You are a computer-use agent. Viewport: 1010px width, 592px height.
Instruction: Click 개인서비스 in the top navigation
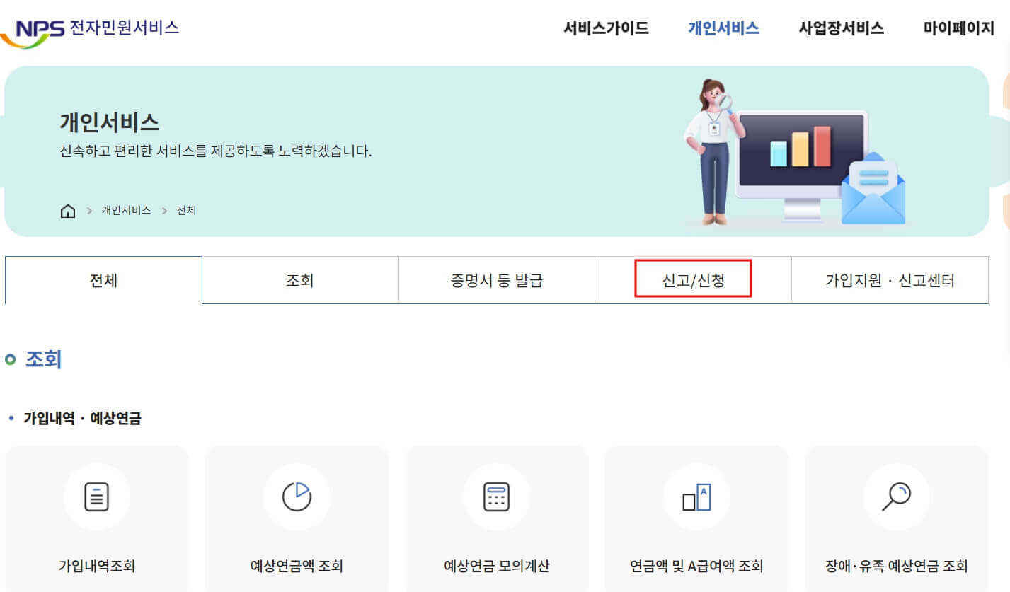pyautogui.click(x=722, y=28)
